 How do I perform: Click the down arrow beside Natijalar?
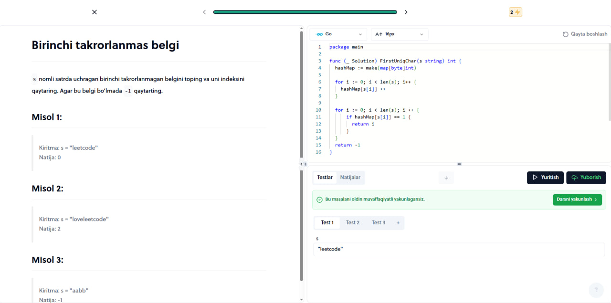click(x=446, y=178)
